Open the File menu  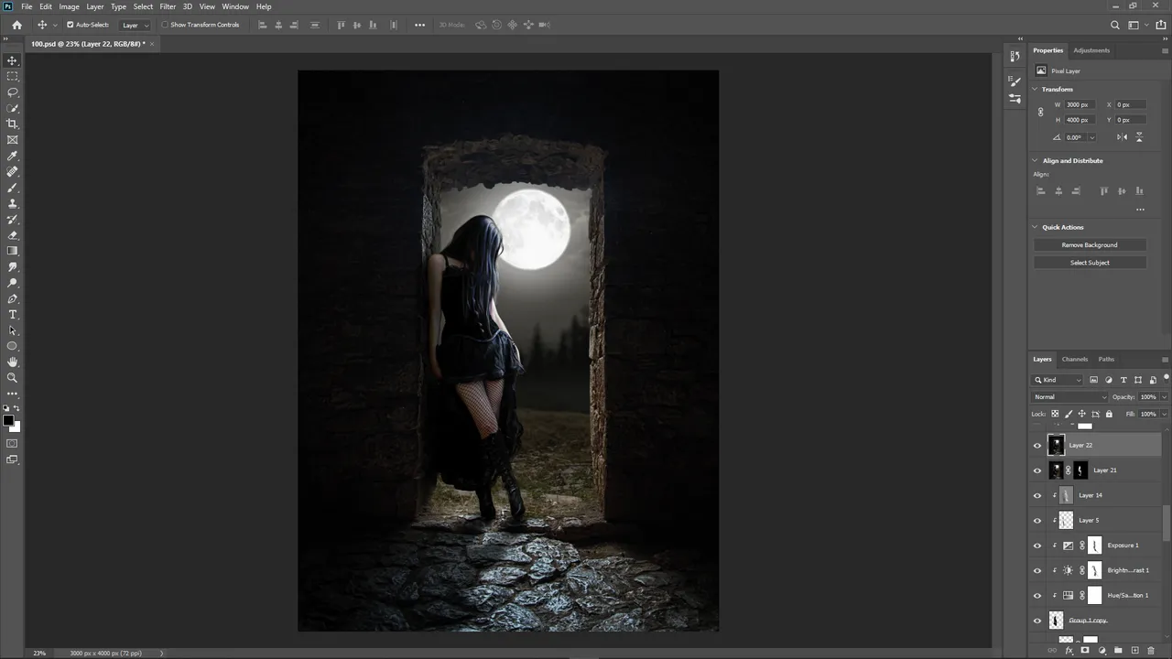[27, 6]
